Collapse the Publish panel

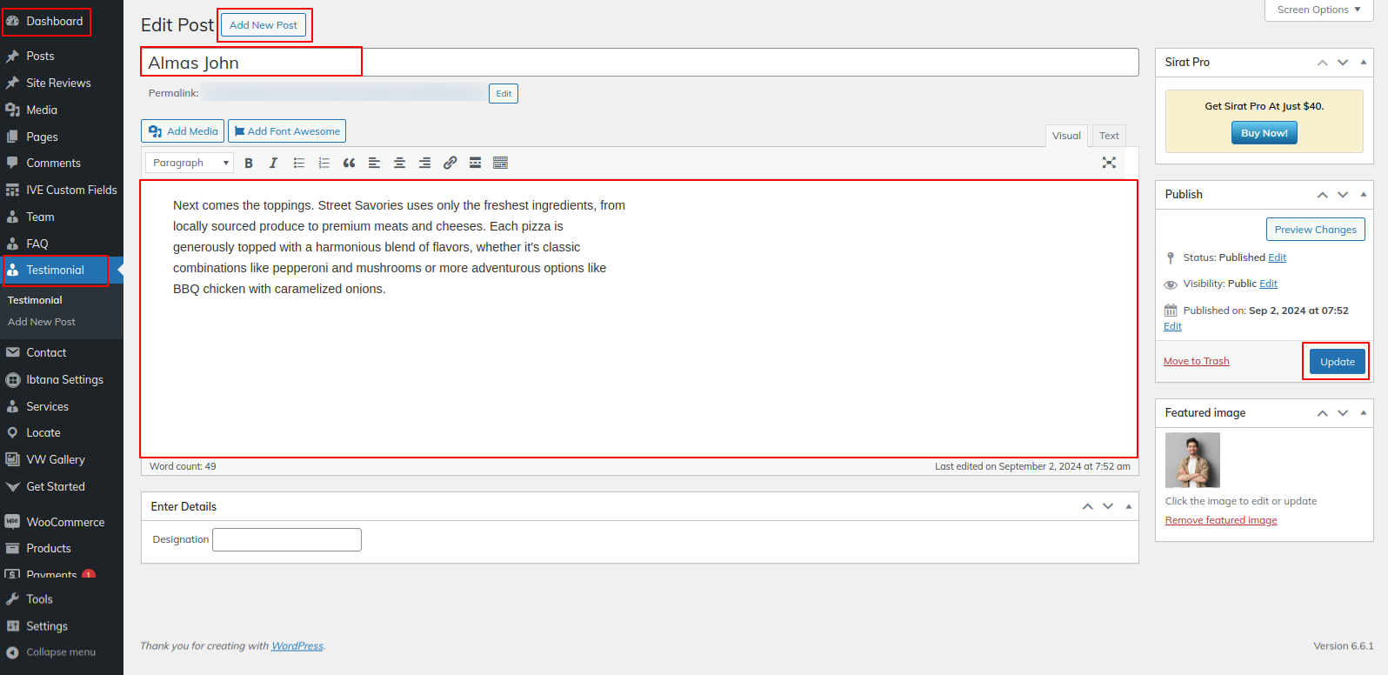point(1363,195)
